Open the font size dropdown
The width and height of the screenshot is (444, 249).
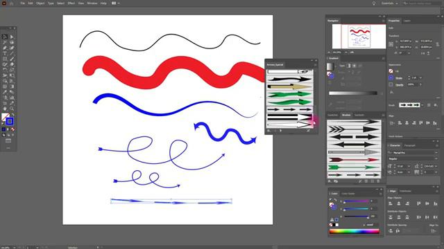pos(409,166)
